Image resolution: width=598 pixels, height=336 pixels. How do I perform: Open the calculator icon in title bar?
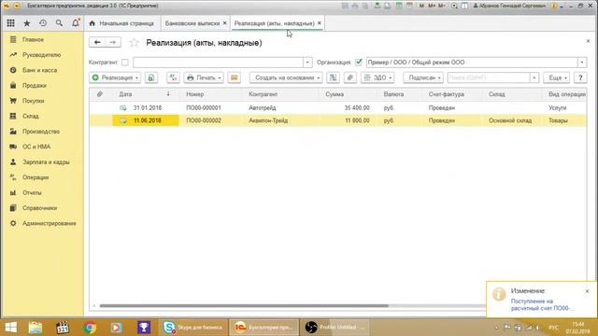coord(399,6)
